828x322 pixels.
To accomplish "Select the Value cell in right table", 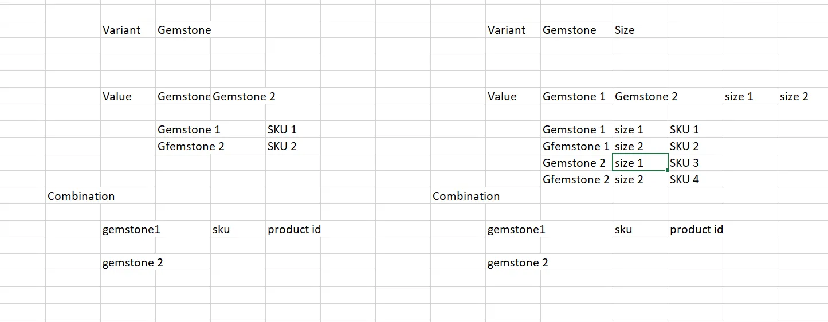I will (x=503, y=97).
